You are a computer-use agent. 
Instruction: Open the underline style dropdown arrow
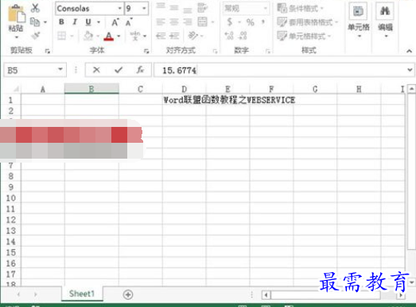coord(99,22)
